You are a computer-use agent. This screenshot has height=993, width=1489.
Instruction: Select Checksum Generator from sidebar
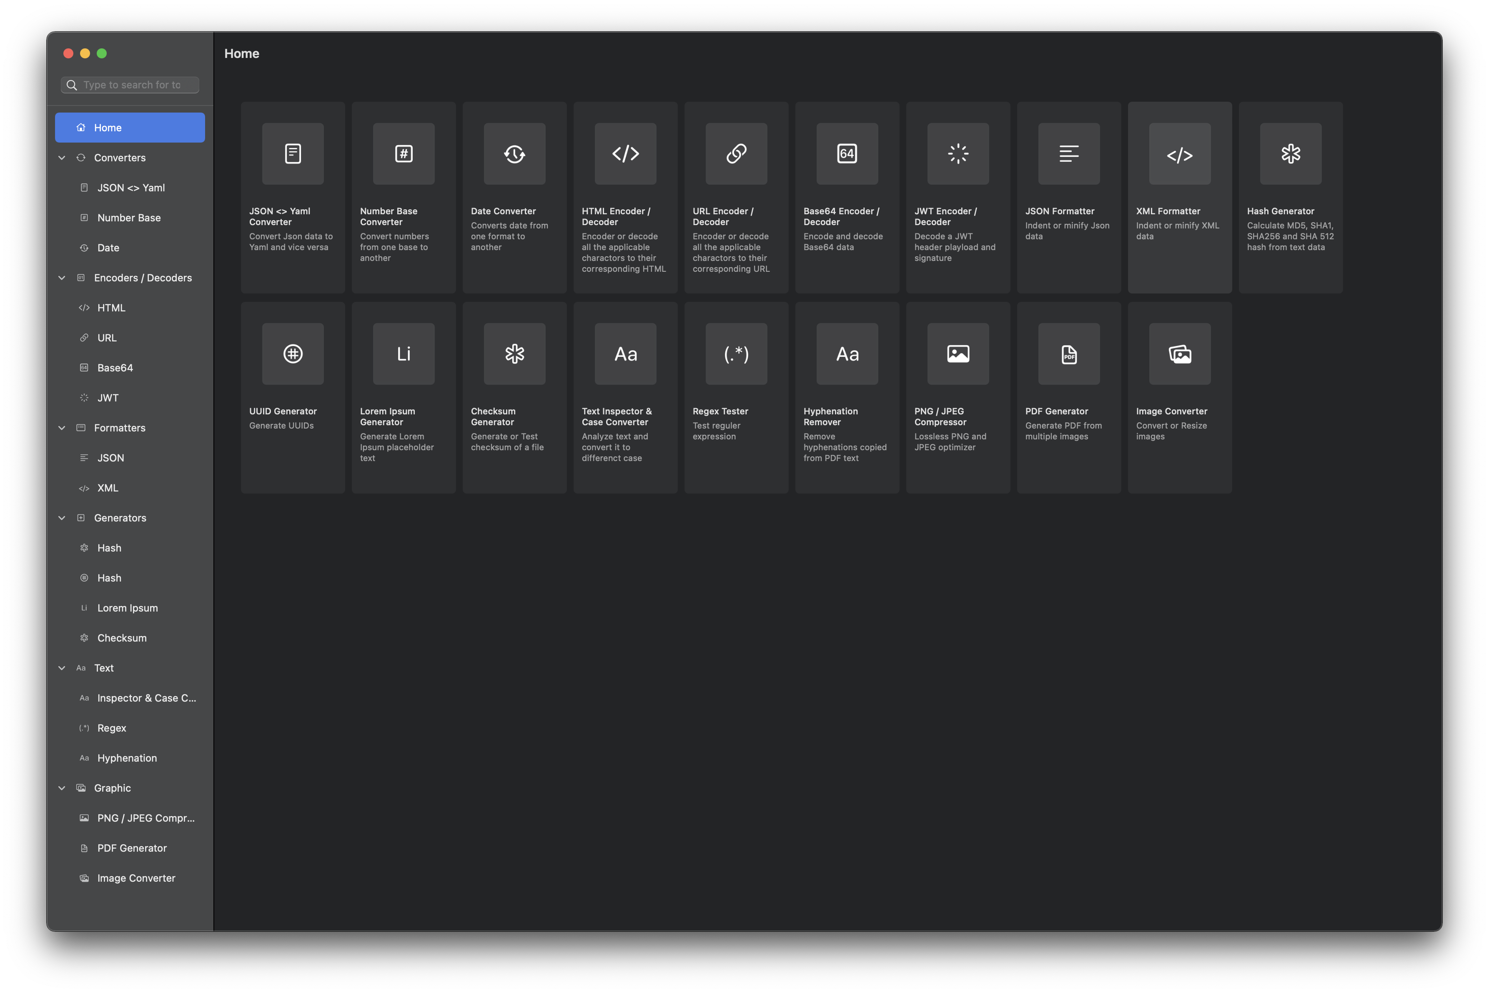coord(122,637)
